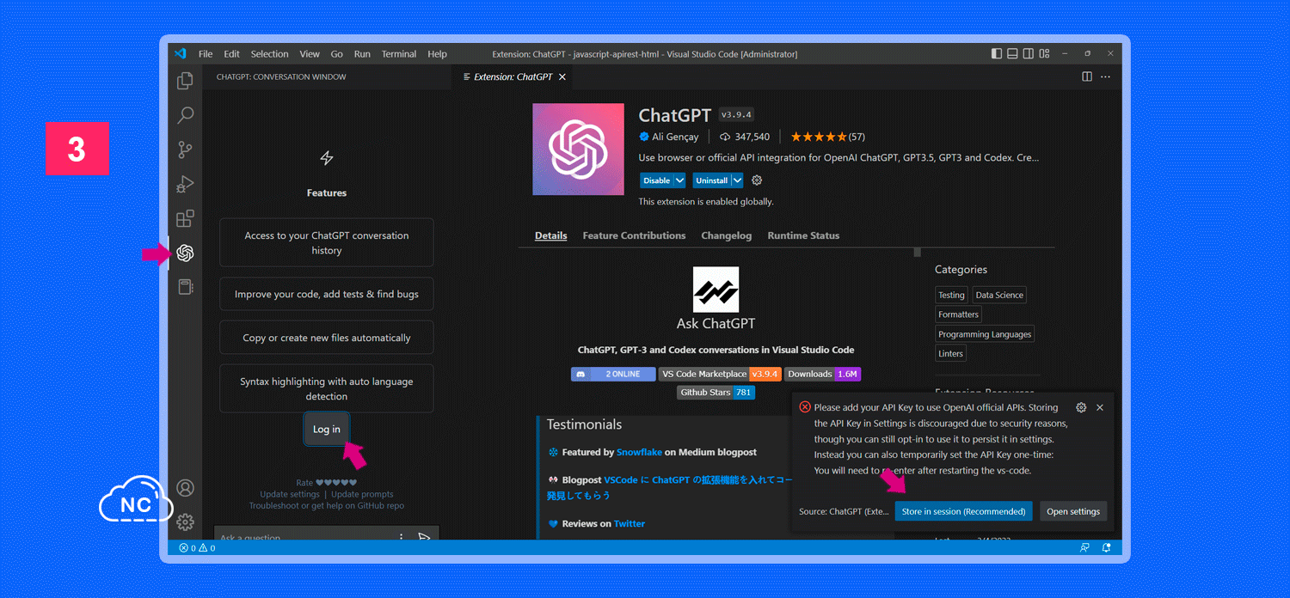Open the Data Science category tag

tap(999, 295)
